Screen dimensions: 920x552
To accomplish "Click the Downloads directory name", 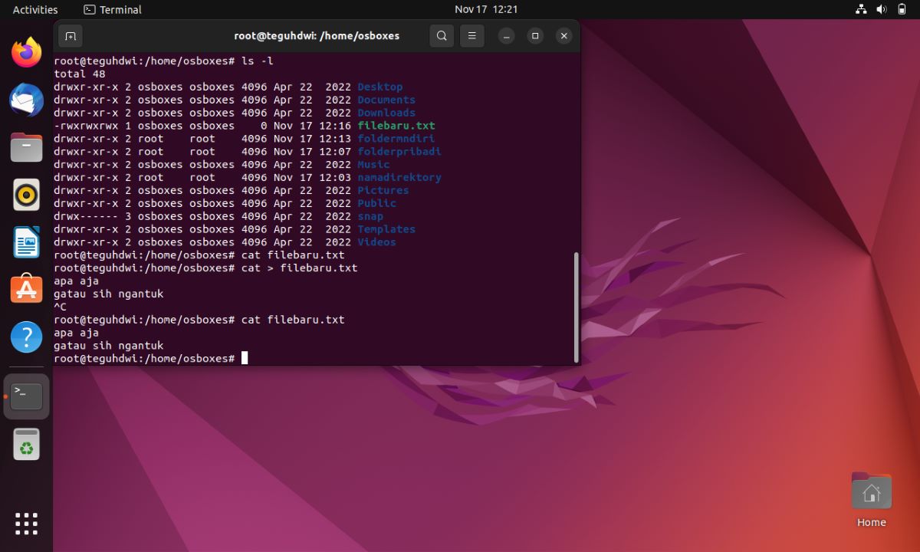I will [386, 113].
